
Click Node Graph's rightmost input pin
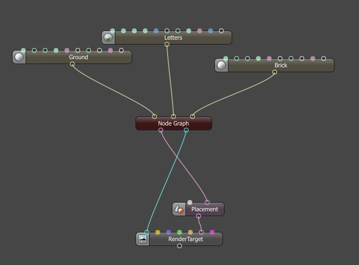coord(193,117)
